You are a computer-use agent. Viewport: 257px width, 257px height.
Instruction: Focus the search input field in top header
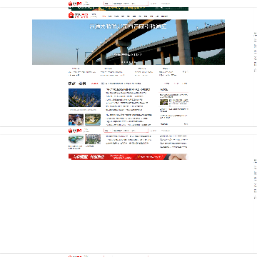coord(129,4)
